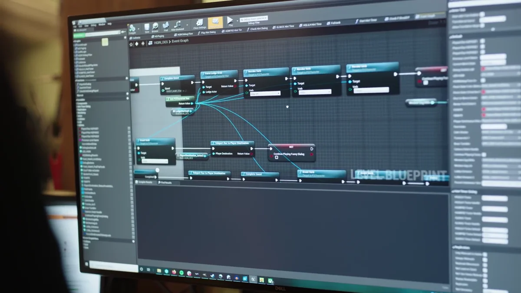
Task: Click the Find toolbar icon
Action: pyautogui.click(x=166, y=27)
